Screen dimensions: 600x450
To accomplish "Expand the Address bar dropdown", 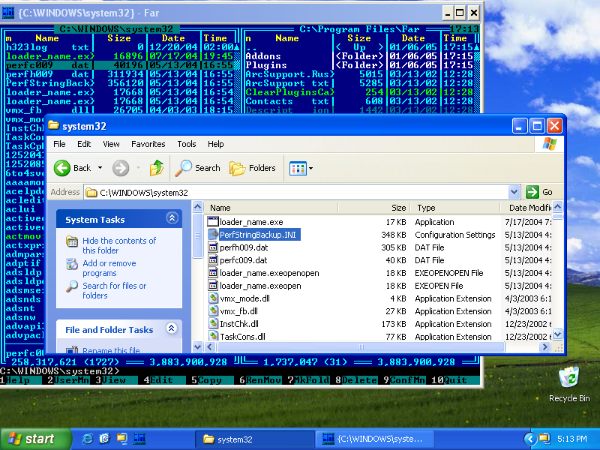I will pyautogui.click(x=514, y=192).
